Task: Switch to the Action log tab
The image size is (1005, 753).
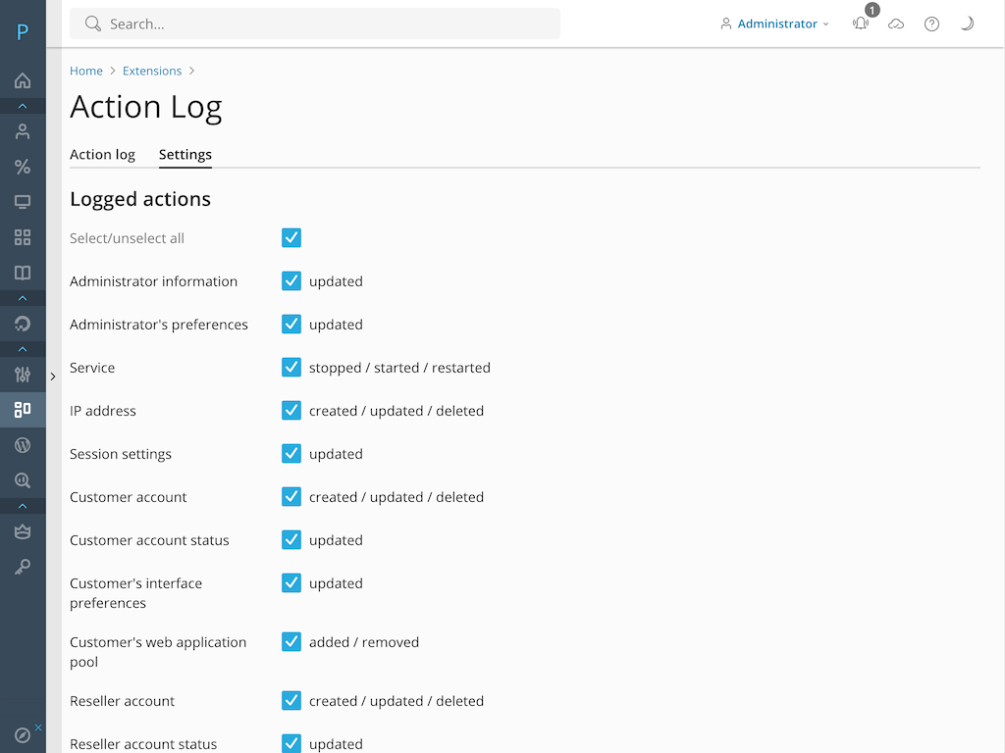Action: pos(102,154)
